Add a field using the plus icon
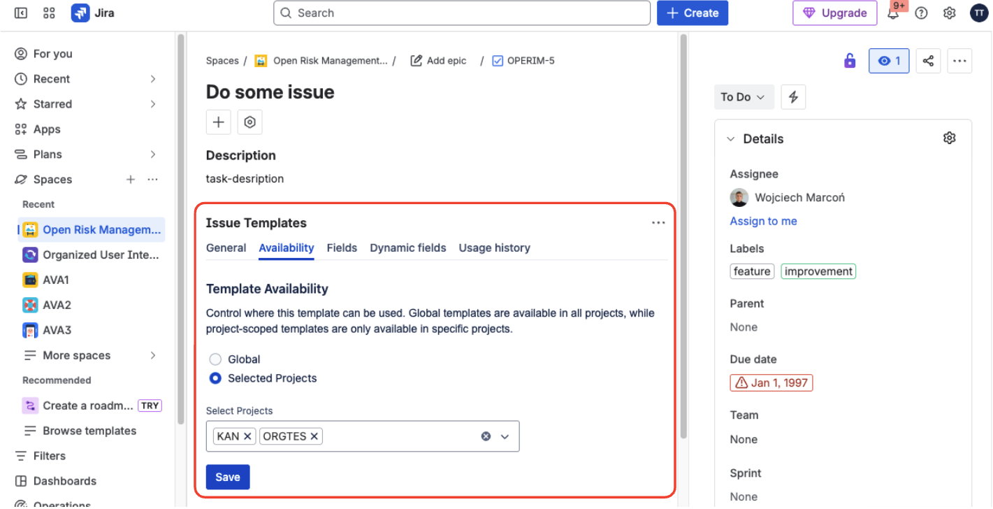The width and height of the screenshot is (993, 509). click(x=218, y=122)
